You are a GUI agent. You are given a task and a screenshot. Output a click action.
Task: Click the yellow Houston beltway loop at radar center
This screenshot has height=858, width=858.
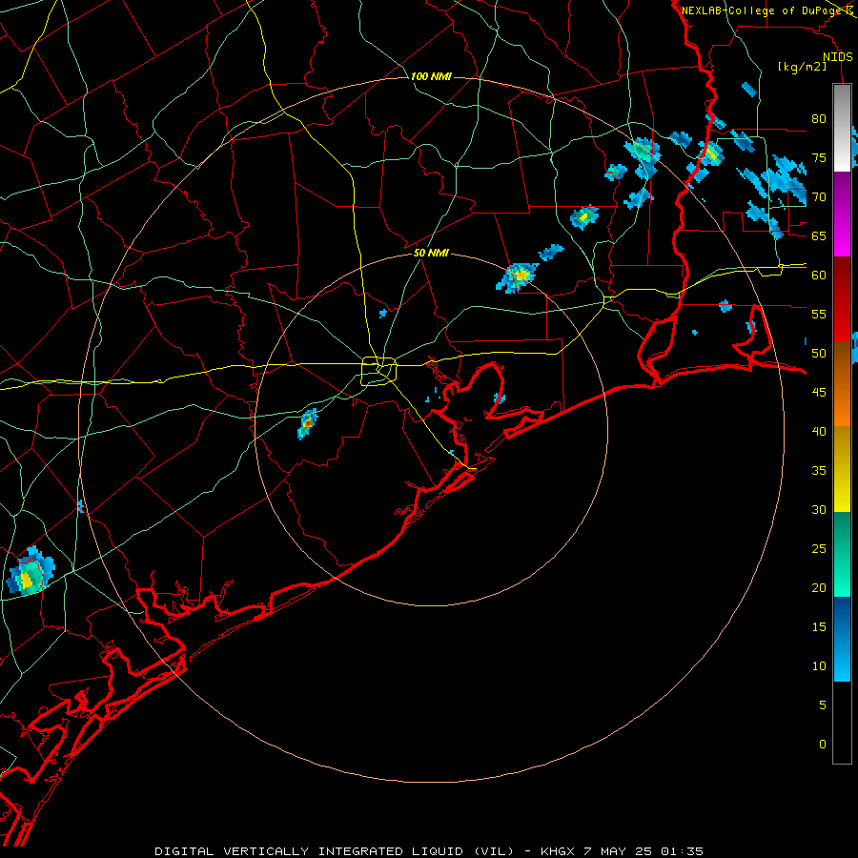379,371
